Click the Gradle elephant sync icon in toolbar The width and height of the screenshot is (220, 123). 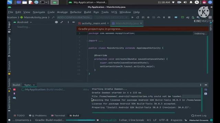tap(188, 17)
